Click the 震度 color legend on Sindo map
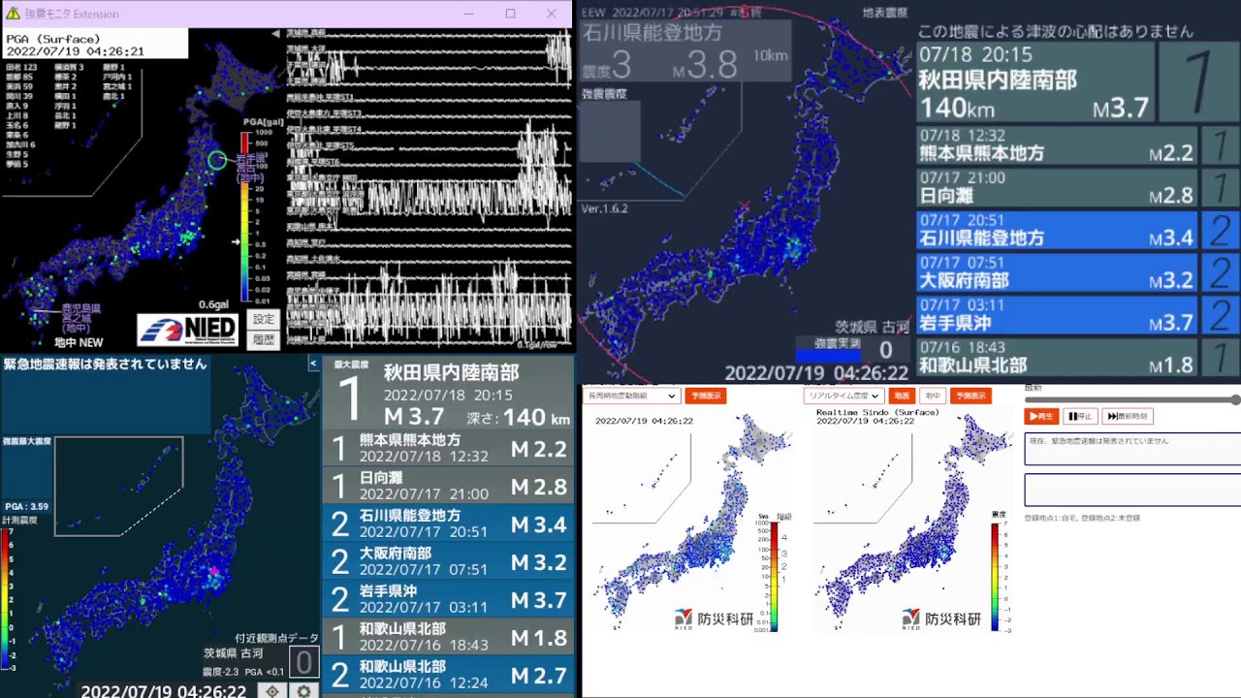This screenshot has height=698, width=1241. 995,577
